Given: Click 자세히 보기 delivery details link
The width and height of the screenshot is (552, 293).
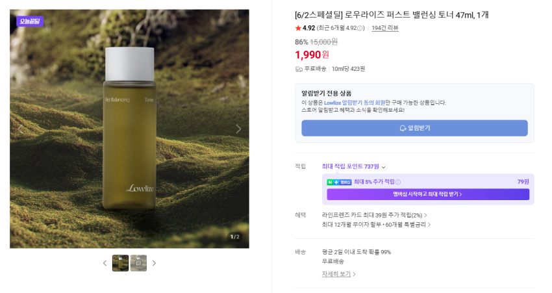Looking at the screenshot, I should coord(338,274).
